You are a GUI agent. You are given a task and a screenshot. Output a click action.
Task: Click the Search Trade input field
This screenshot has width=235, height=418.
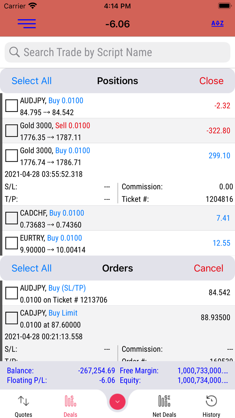101,52
